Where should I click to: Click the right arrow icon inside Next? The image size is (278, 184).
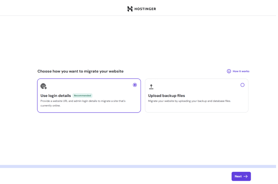click(245, 176)
